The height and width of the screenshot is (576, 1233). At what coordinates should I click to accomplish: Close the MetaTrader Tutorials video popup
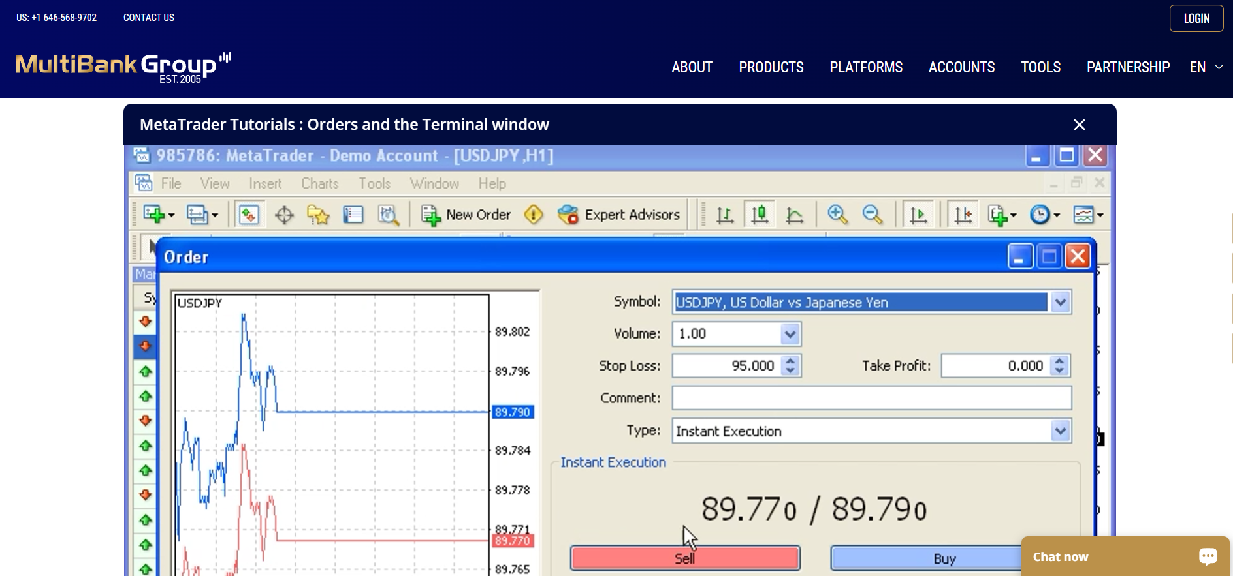[1080, 125]
